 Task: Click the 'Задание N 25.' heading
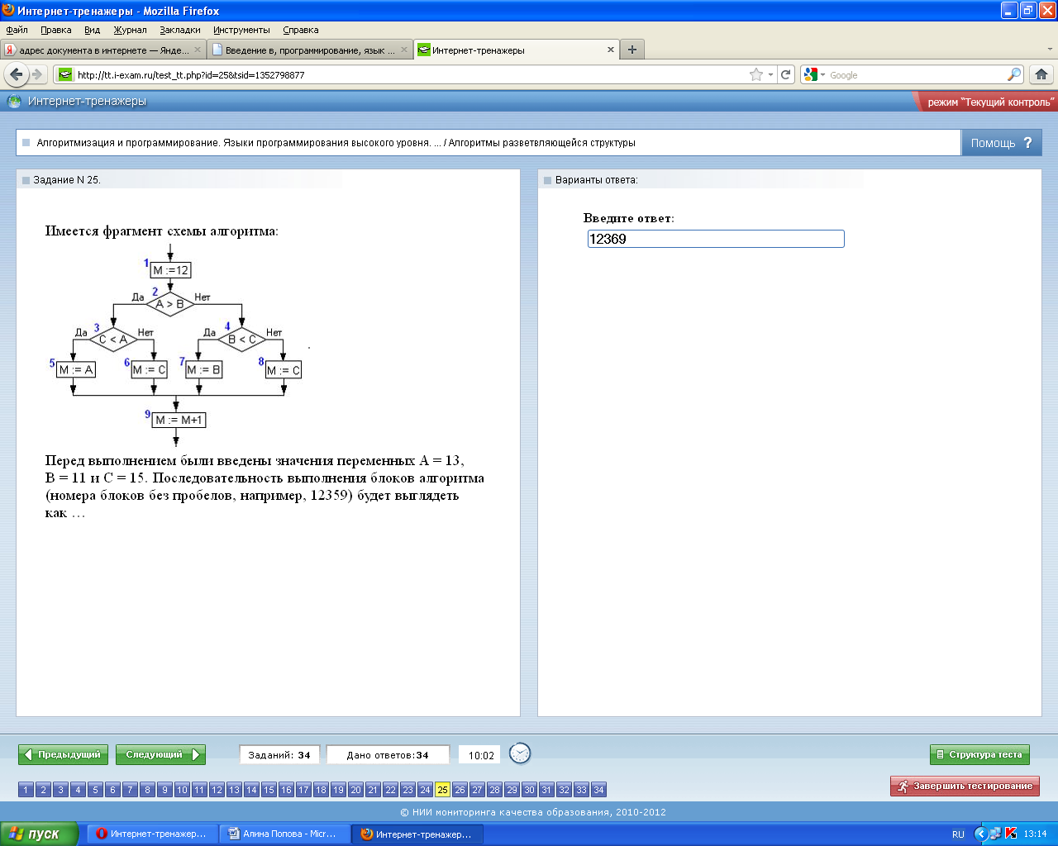tap(67, 180)
